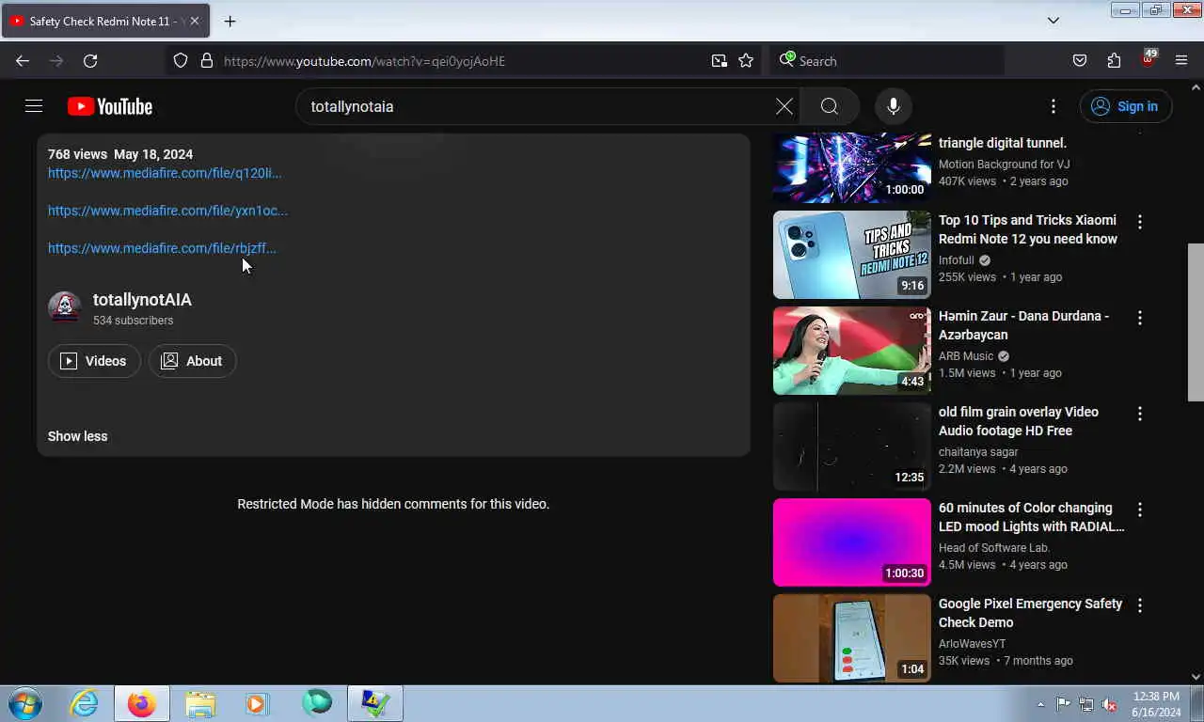Go to YouTube home via logo
The image size is (1204, 722).
tap(110, 106)
